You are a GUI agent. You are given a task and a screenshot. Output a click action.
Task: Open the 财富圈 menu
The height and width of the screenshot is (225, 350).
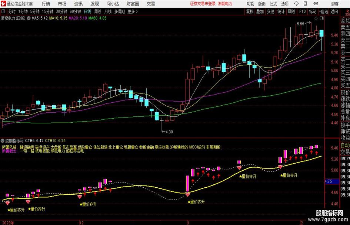click(x=133, y=4)
